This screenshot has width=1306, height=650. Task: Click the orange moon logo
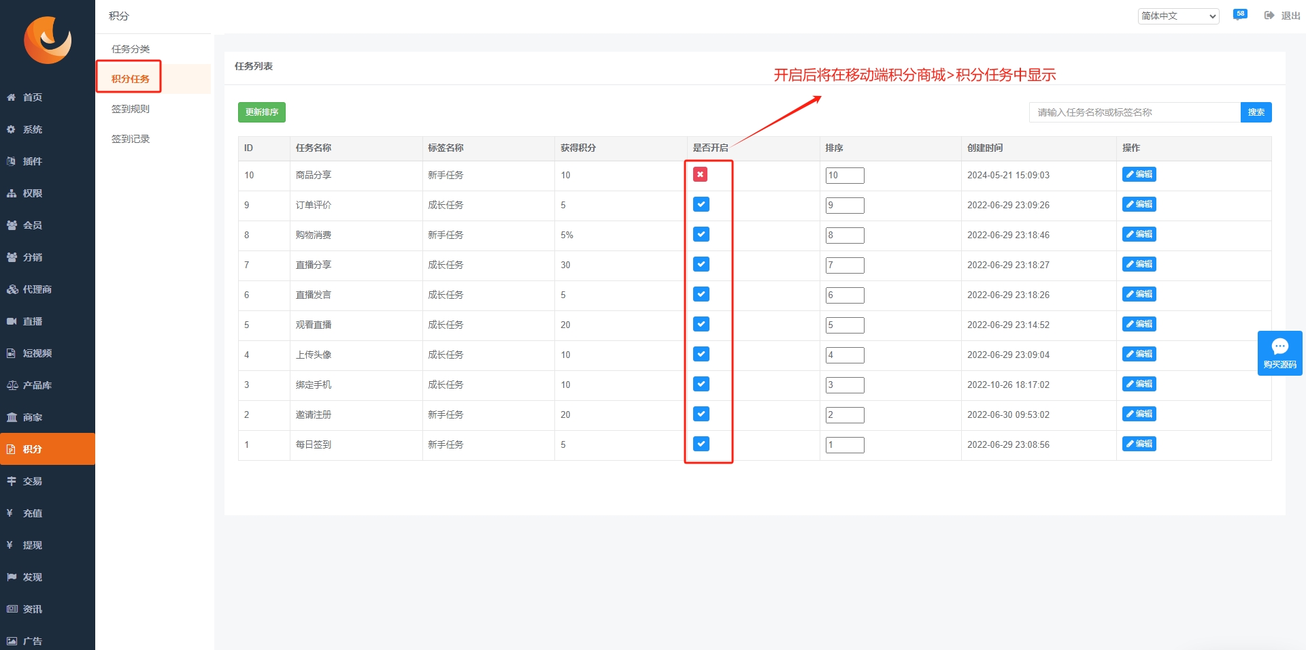(48, 40)
